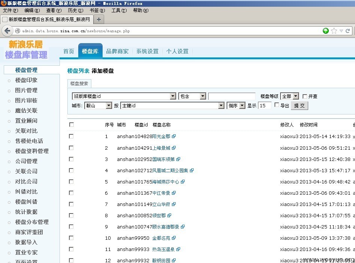
Task: Open external link icon for 鞍钢田园
Action: coord(174,260)
